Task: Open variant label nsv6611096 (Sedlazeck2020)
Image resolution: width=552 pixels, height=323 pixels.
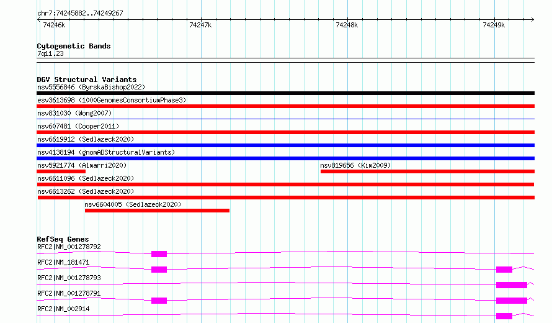Action: tap(86, 178)
